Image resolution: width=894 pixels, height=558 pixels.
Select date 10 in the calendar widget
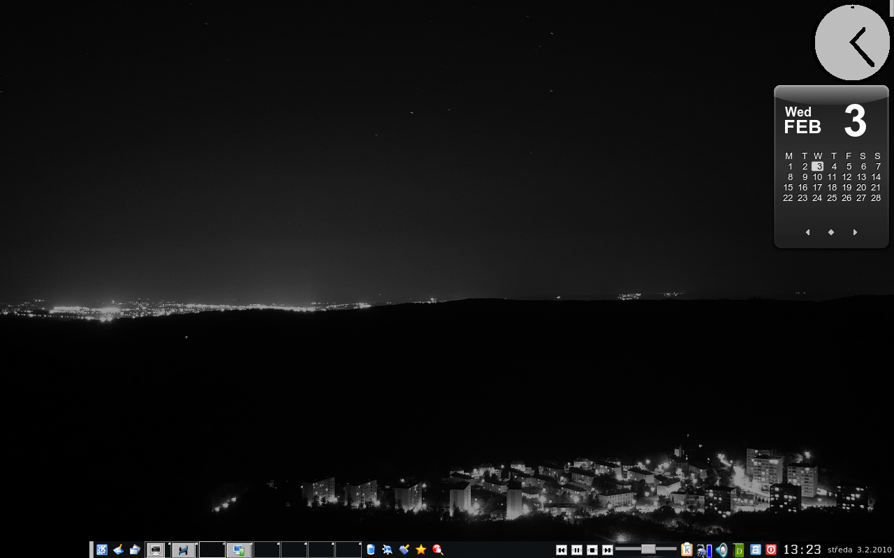pyautogui.click(x=817, y=177)
